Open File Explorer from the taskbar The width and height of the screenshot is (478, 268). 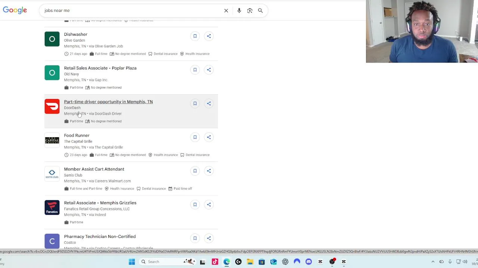pyautogui.click(x=250, y=262)
